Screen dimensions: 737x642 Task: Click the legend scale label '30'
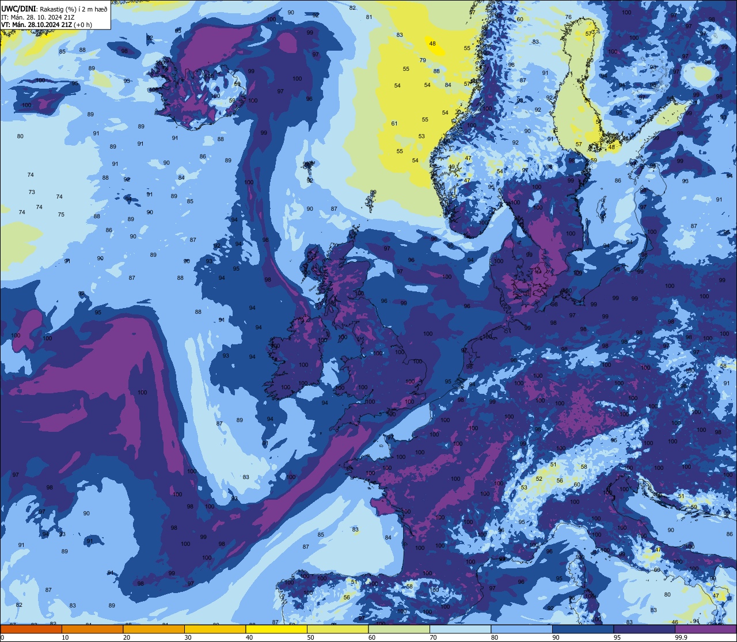point(188,637)
